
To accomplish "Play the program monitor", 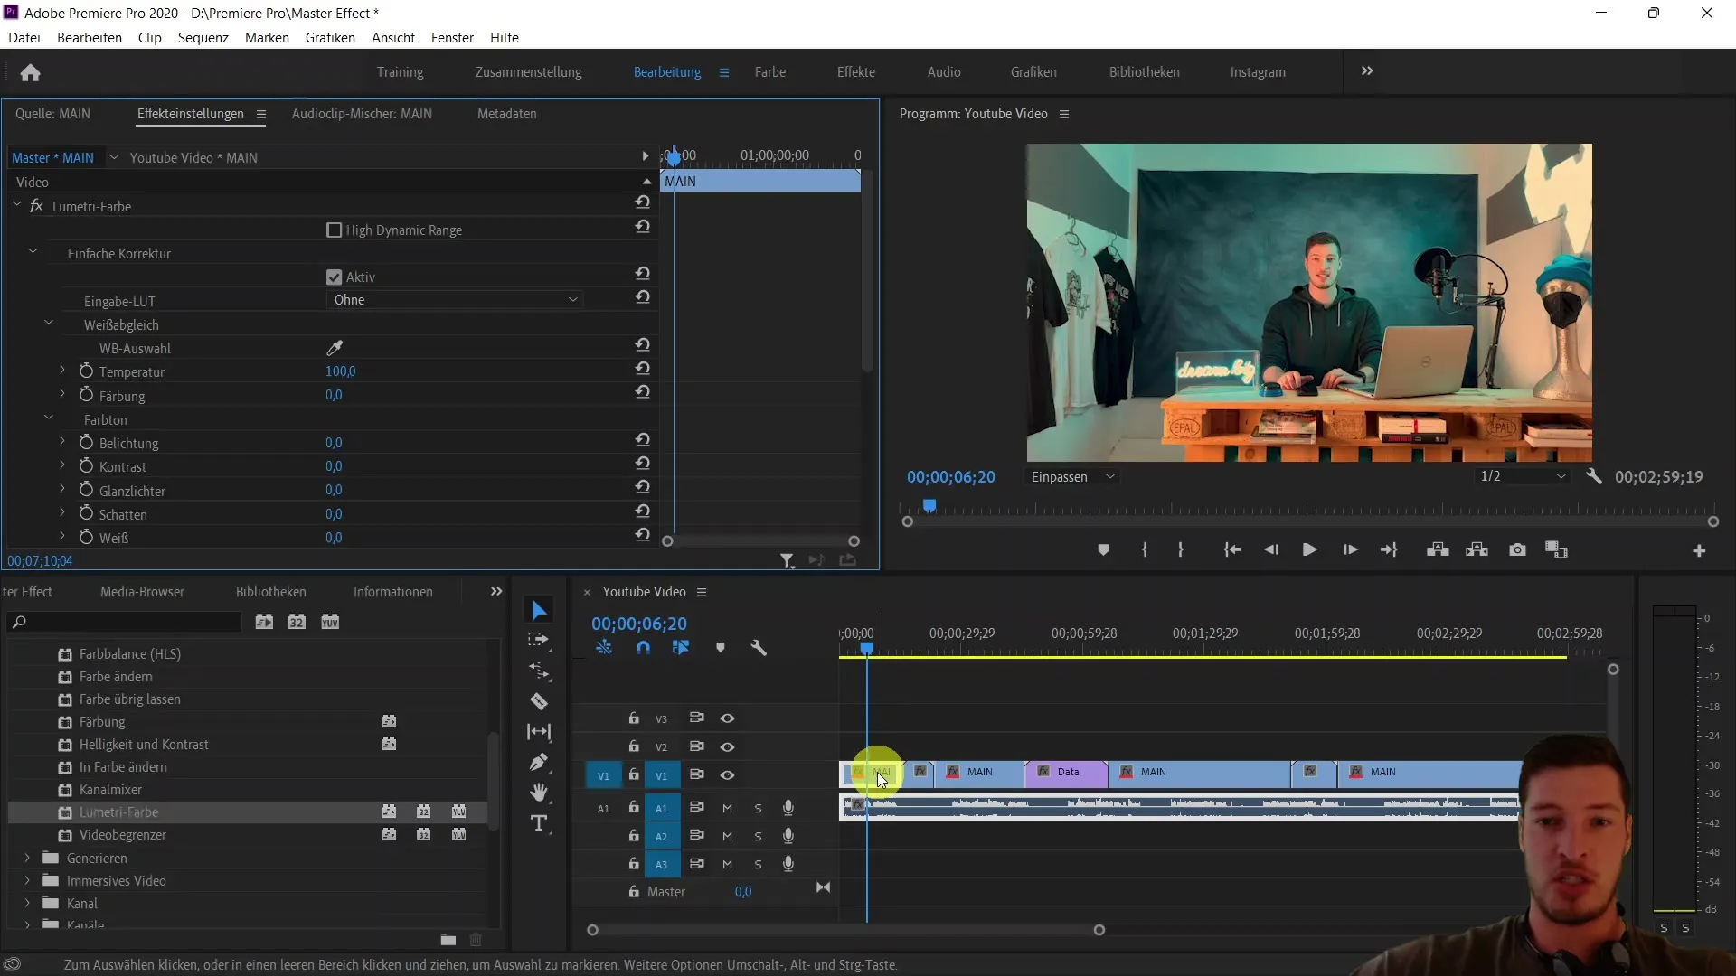I will tap(1309, 549).
